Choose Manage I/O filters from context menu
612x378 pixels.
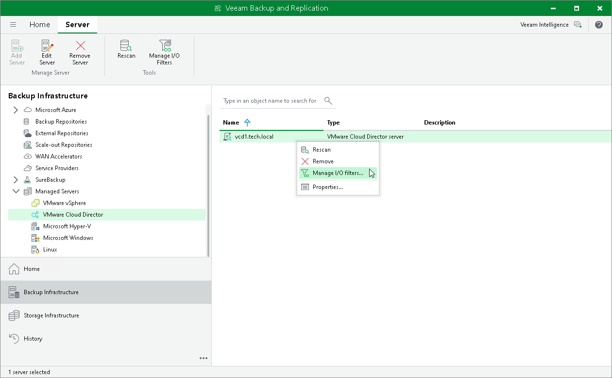[x=338, y=173]
